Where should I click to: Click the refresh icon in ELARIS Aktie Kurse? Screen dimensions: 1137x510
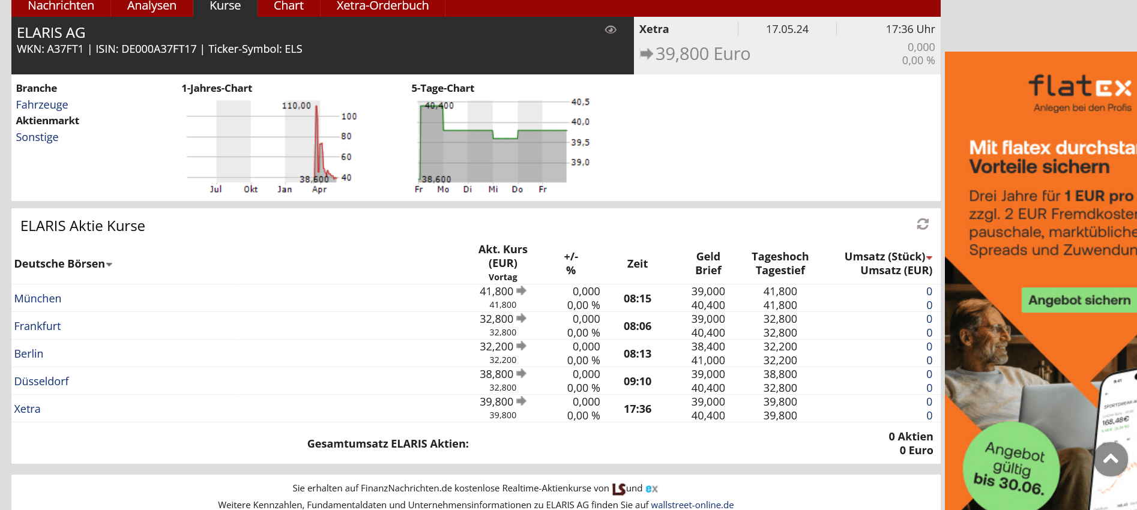tap(923, 224)
